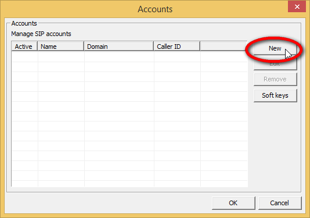Open the Soft keys settings
The width and height of the screenshot is (310, 218).
[275, 95]
